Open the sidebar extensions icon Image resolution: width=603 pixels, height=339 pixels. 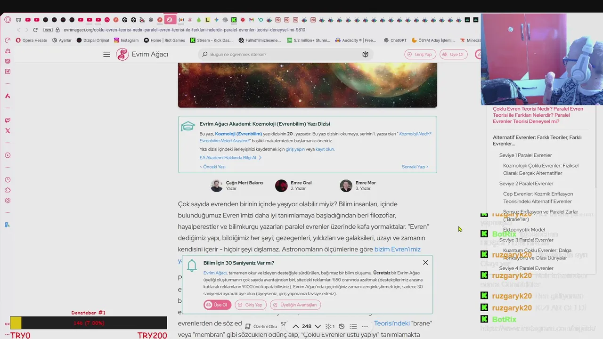(x=8, y=190)
